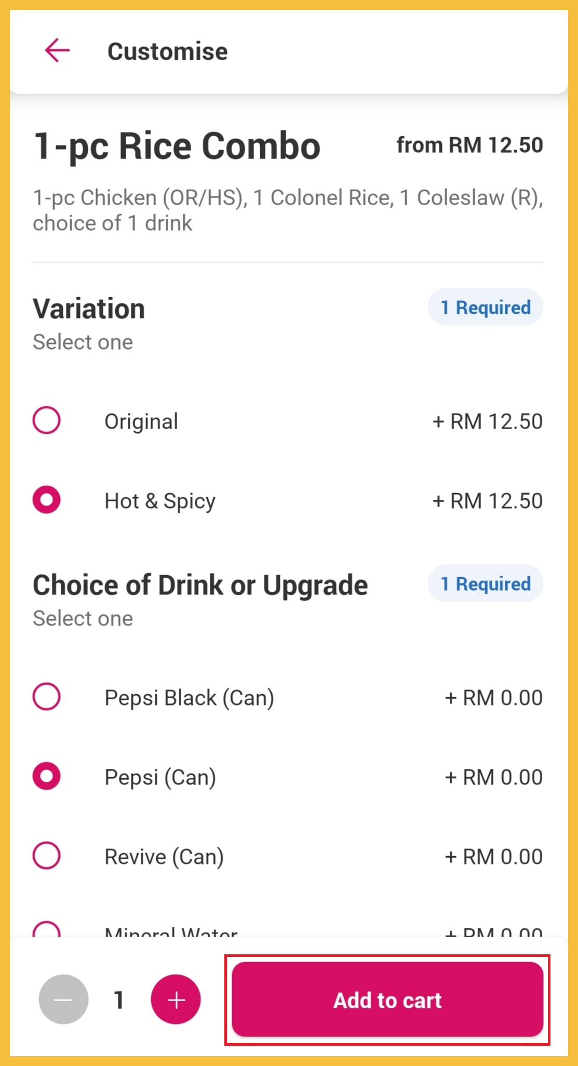Tap the Original option's '+ RM 12.50' price
This screenshot has width=578, height=1066.
click(x=487, y=421)
